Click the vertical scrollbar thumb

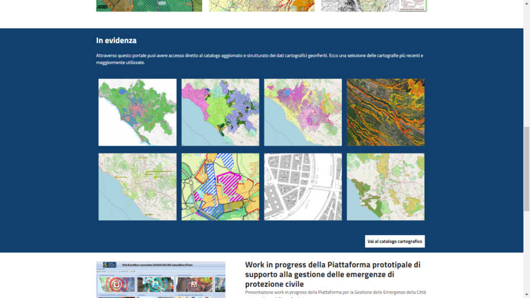coord(526,168)
